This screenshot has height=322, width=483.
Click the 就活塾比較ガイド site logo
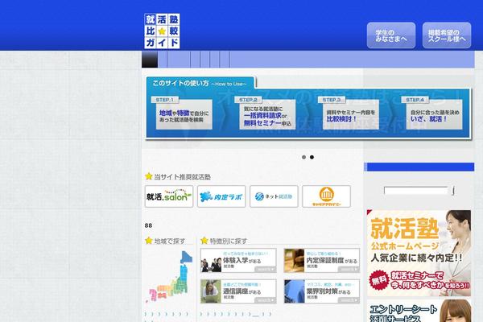pos(162,31)
